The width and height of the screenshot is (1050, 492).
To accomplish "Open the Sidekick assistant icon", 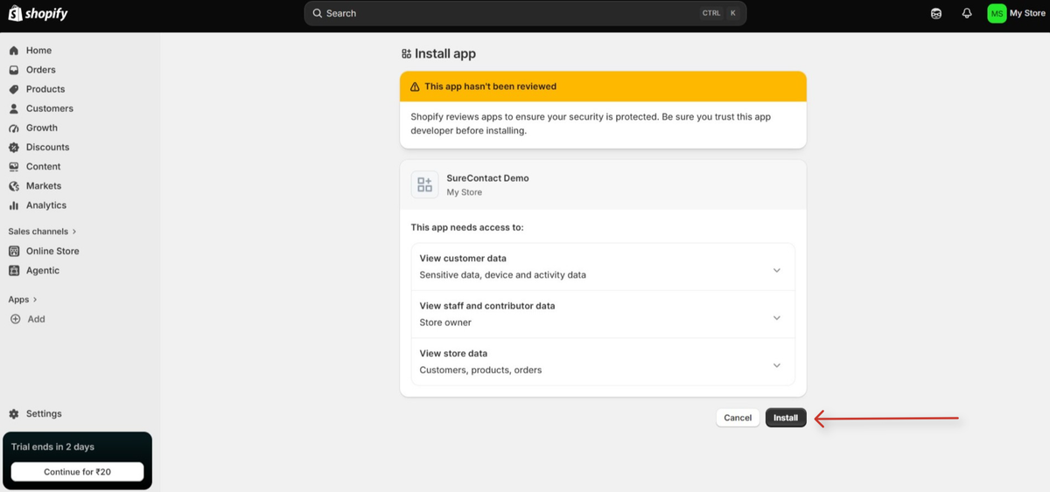I will [936, 13].
